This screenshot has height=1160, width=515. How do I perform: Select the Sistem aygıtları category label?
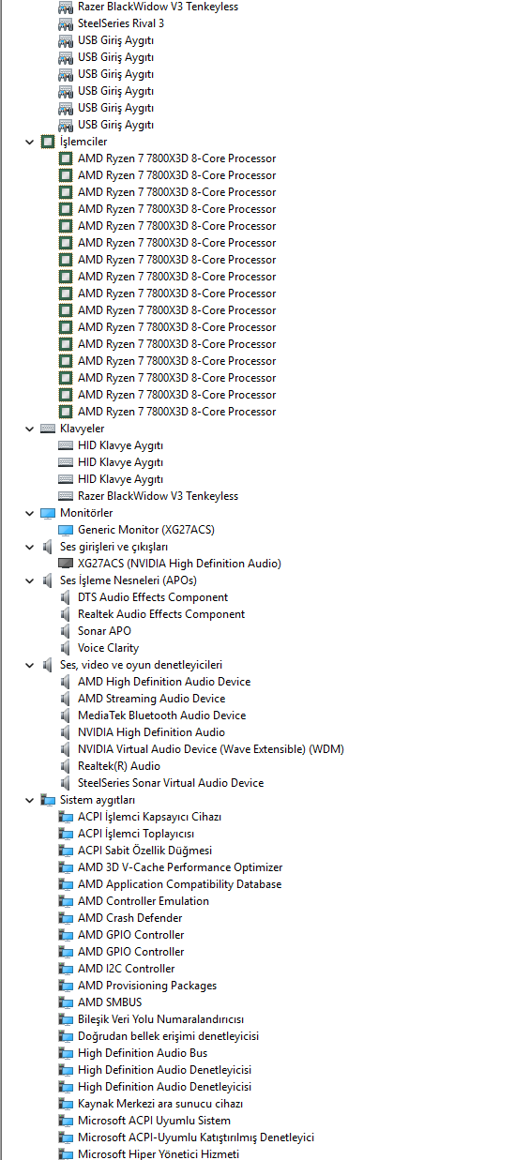point(98,800)
